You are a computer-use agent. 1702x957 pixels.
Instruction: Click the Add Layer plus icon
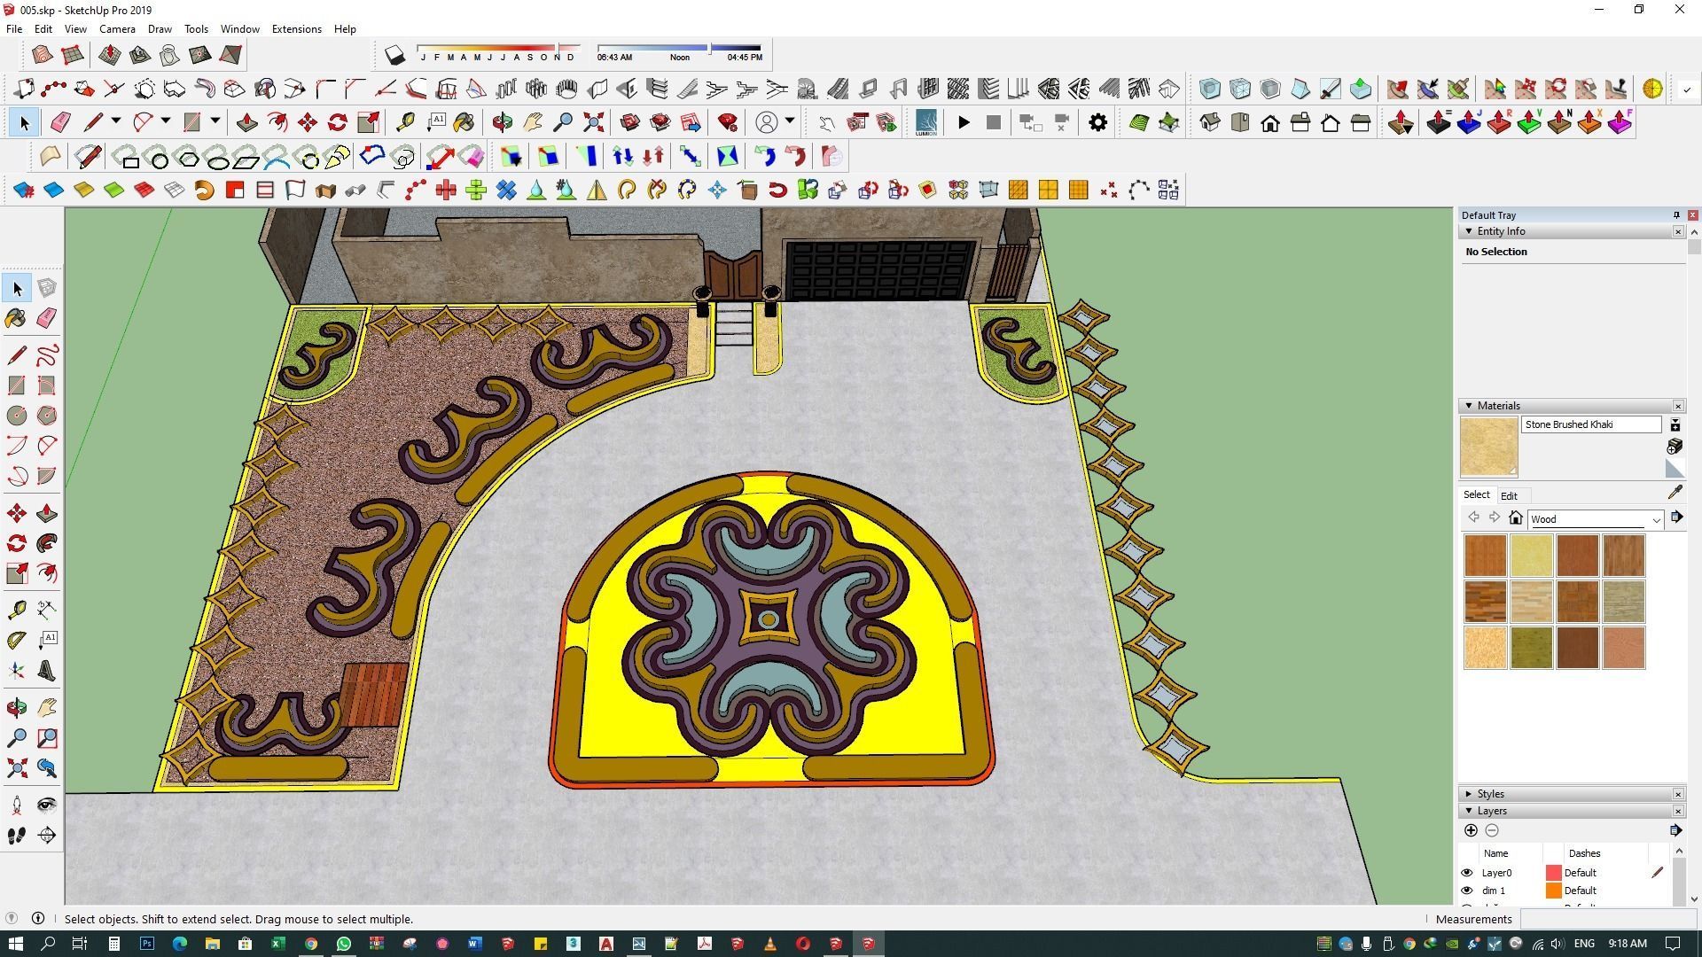(x=1471, y=830)
